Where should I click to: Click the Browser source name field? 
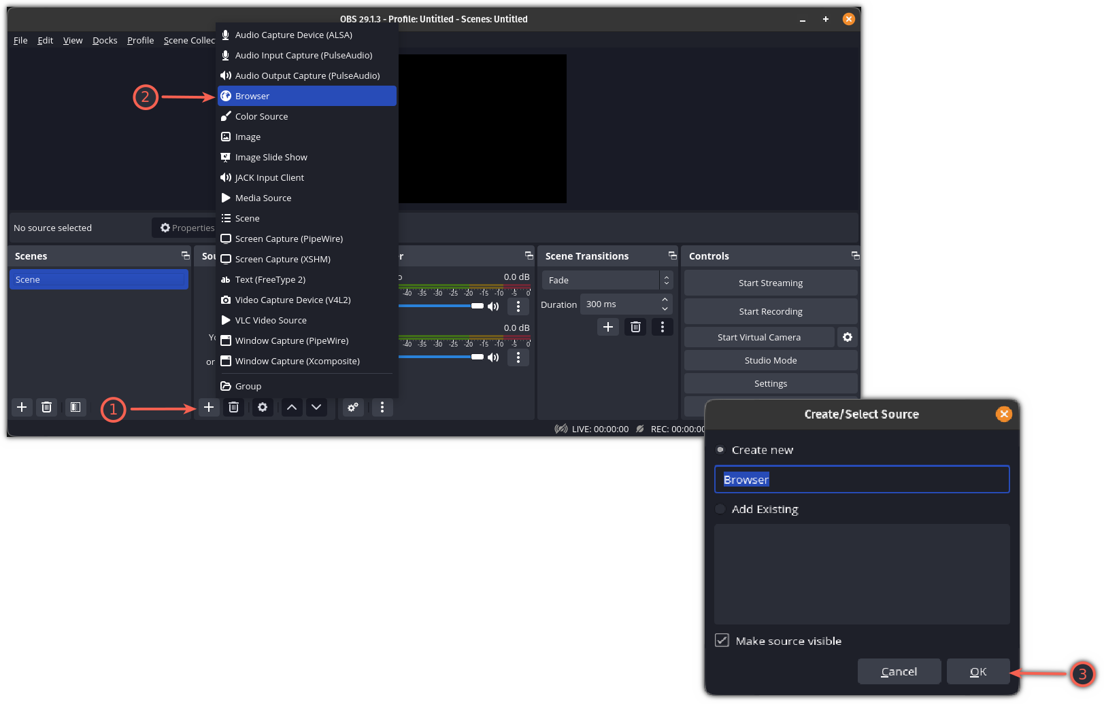861,479
